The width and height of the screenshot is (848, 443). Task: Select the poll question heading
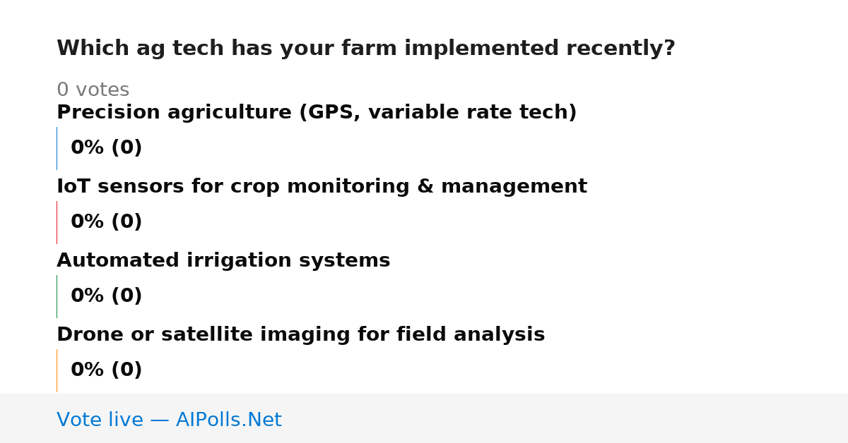(x=366, y=49)
